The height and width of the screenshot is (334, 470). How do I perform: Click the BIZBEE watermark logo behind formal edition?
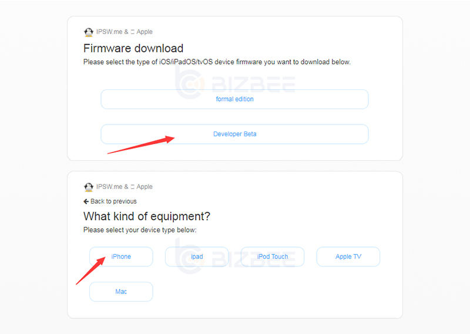(x=235, y=83)
